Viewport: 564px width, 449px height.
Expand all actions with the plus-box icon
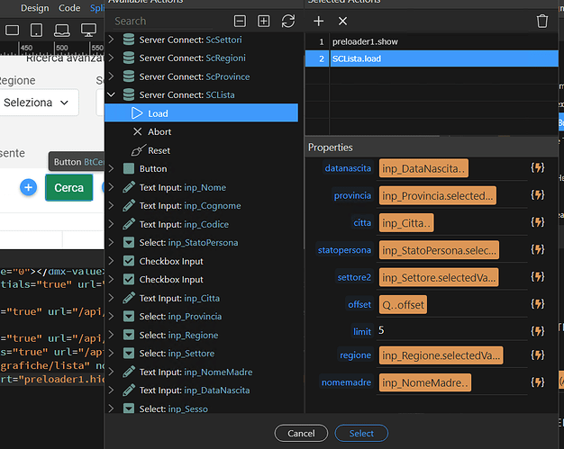(264, 22)
